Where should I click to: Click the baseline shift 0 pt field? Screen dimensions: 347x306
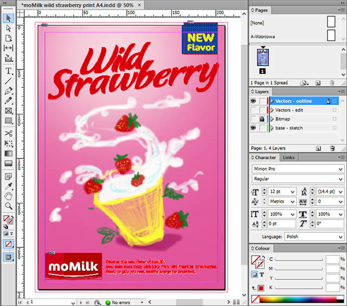[x=281, y=224]
